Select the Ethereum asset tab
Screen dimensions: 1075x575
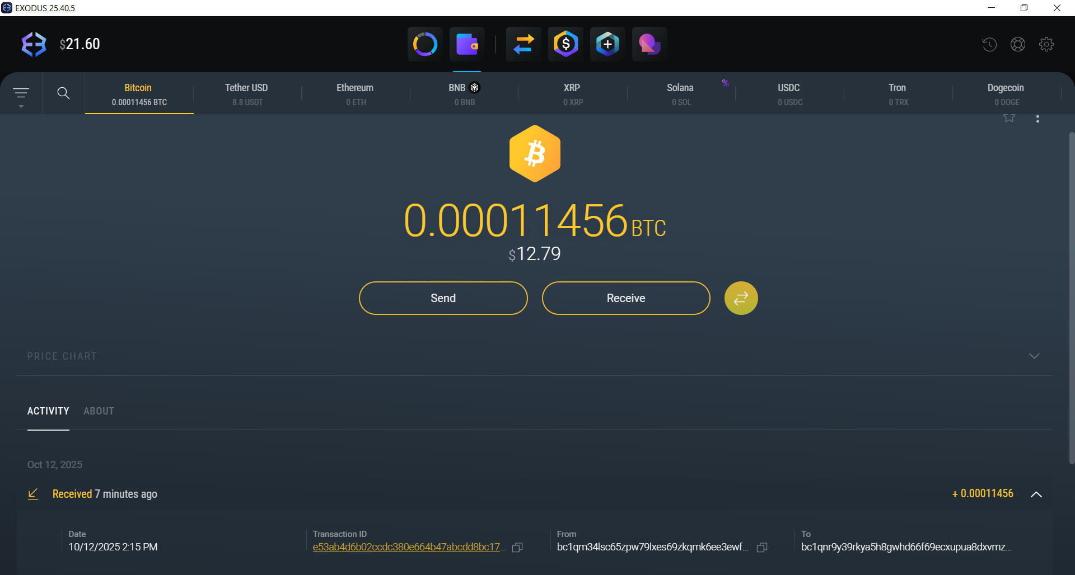(354, 93)
